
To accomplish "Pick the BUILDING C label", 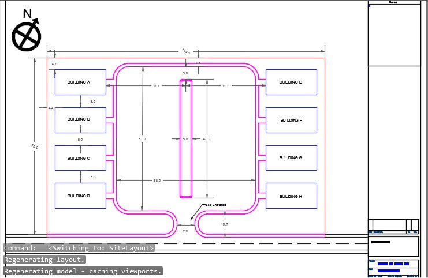I will coord(79,159).
